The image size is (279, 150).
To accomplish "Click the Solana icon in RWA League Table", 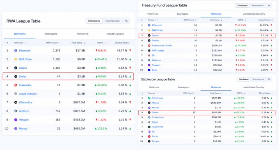I will [x=16, y=68].
